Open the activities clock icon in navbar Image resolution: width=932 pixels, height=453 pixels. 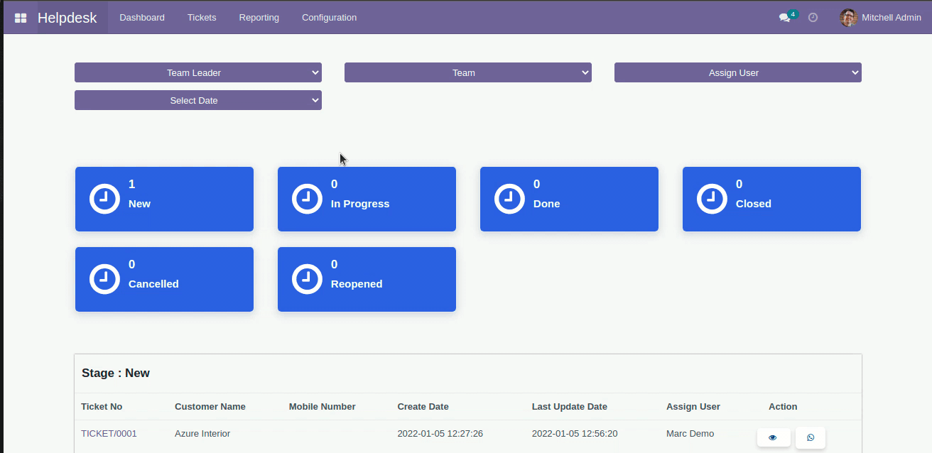(x=813, y=18)
